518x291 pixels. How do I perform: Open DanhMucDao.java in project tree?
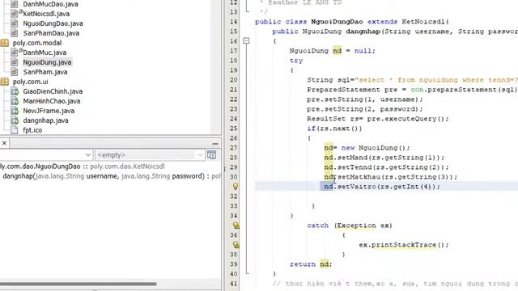[x=50, y=4]
